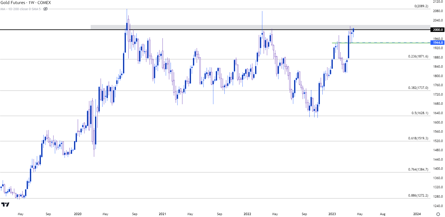445x217 pixels.
Task: Click the 1600.0 value on price axis
Action: 438,122
